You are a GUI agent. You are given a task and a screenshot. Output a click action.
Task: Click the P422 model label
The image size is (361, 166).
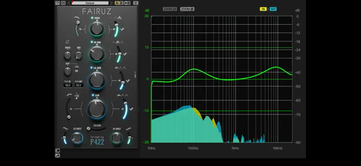tap(97, 142)
